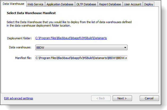The height and width of the screenshot is (110, 167).
Task: Select the Deploy tab
Action: point(149,4)
